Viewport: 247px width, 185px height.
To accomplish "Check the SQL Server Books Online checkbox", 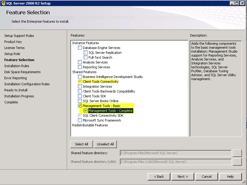I will coord(80,101).
